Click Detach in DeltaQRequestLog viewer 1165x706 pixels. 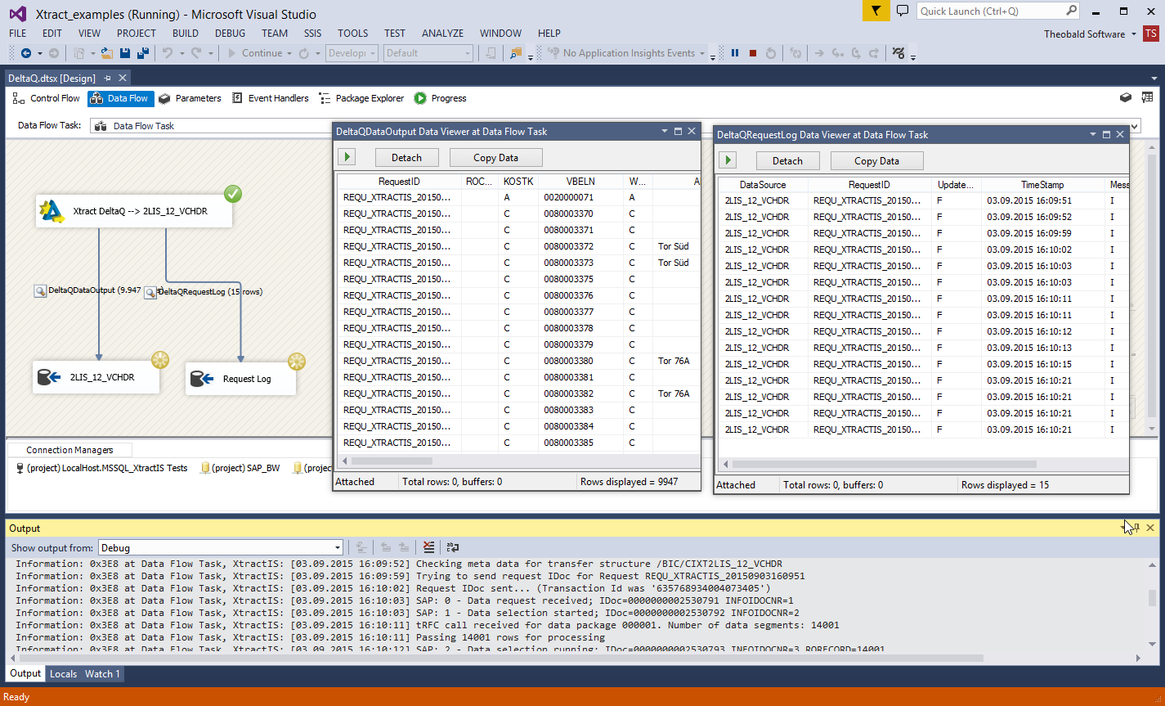click(x=788, y=161)
